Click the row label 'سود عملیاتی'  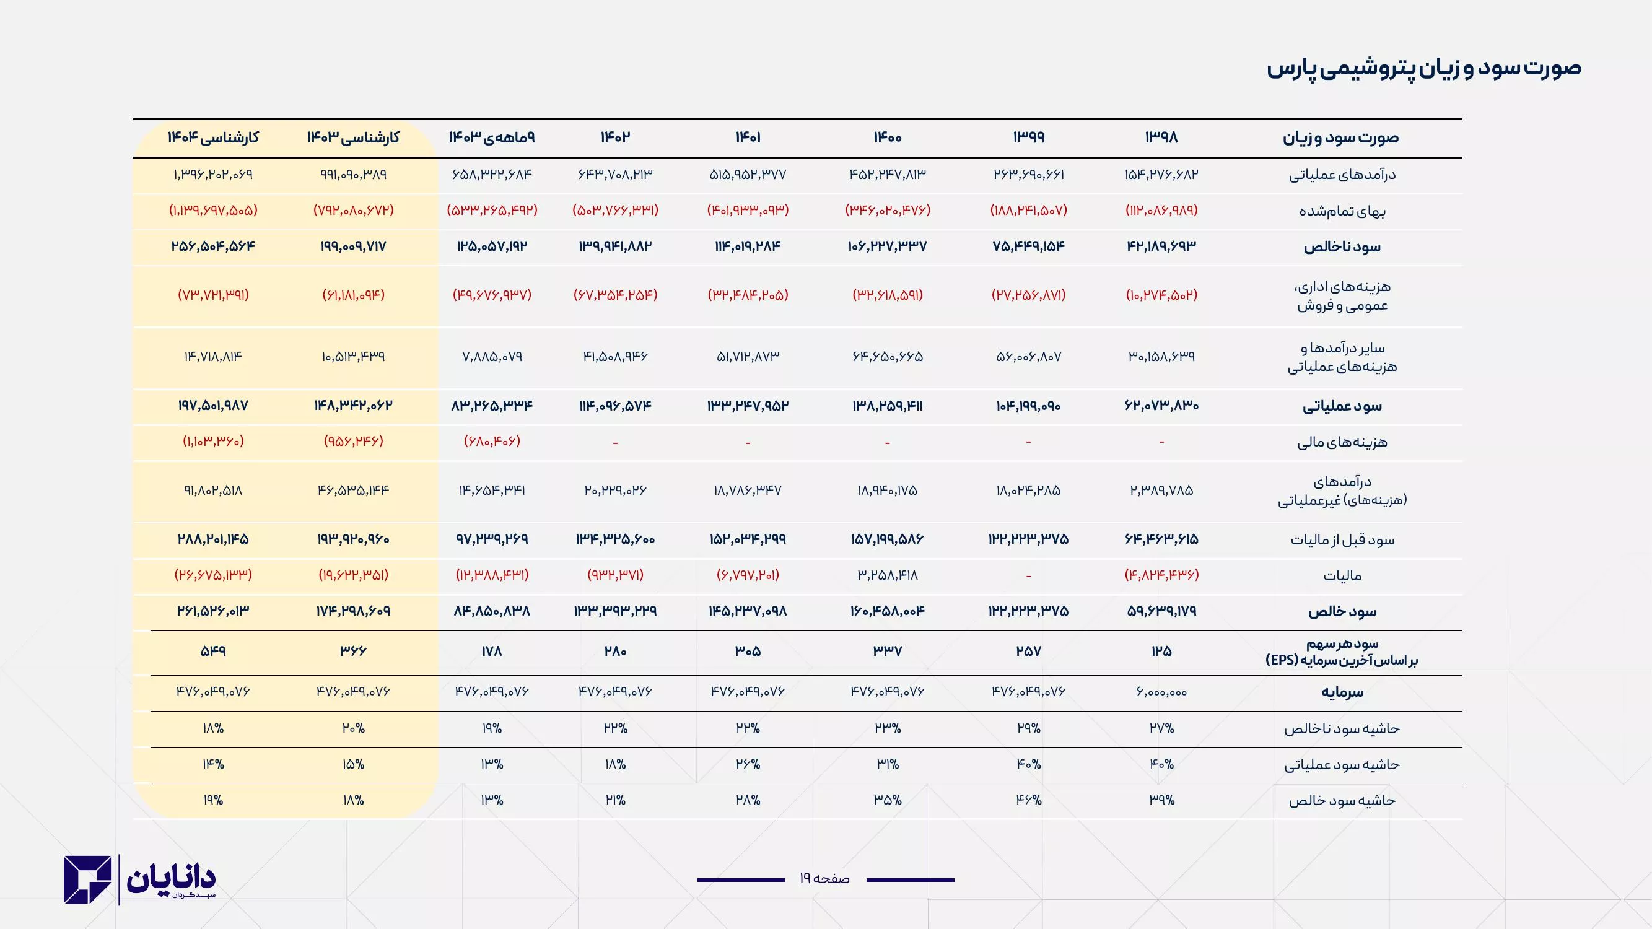click(x=1342, y=406)
